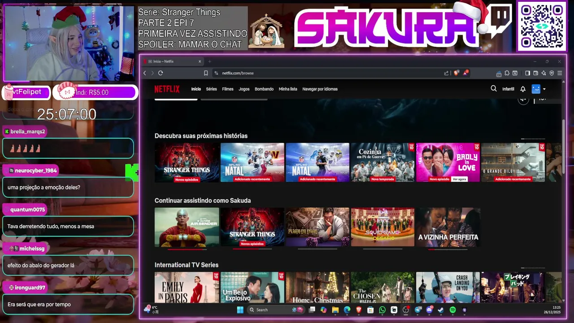Open Spotify from taskbar
Viewport: 574px width, 323px height.
(x=452, y=310)
